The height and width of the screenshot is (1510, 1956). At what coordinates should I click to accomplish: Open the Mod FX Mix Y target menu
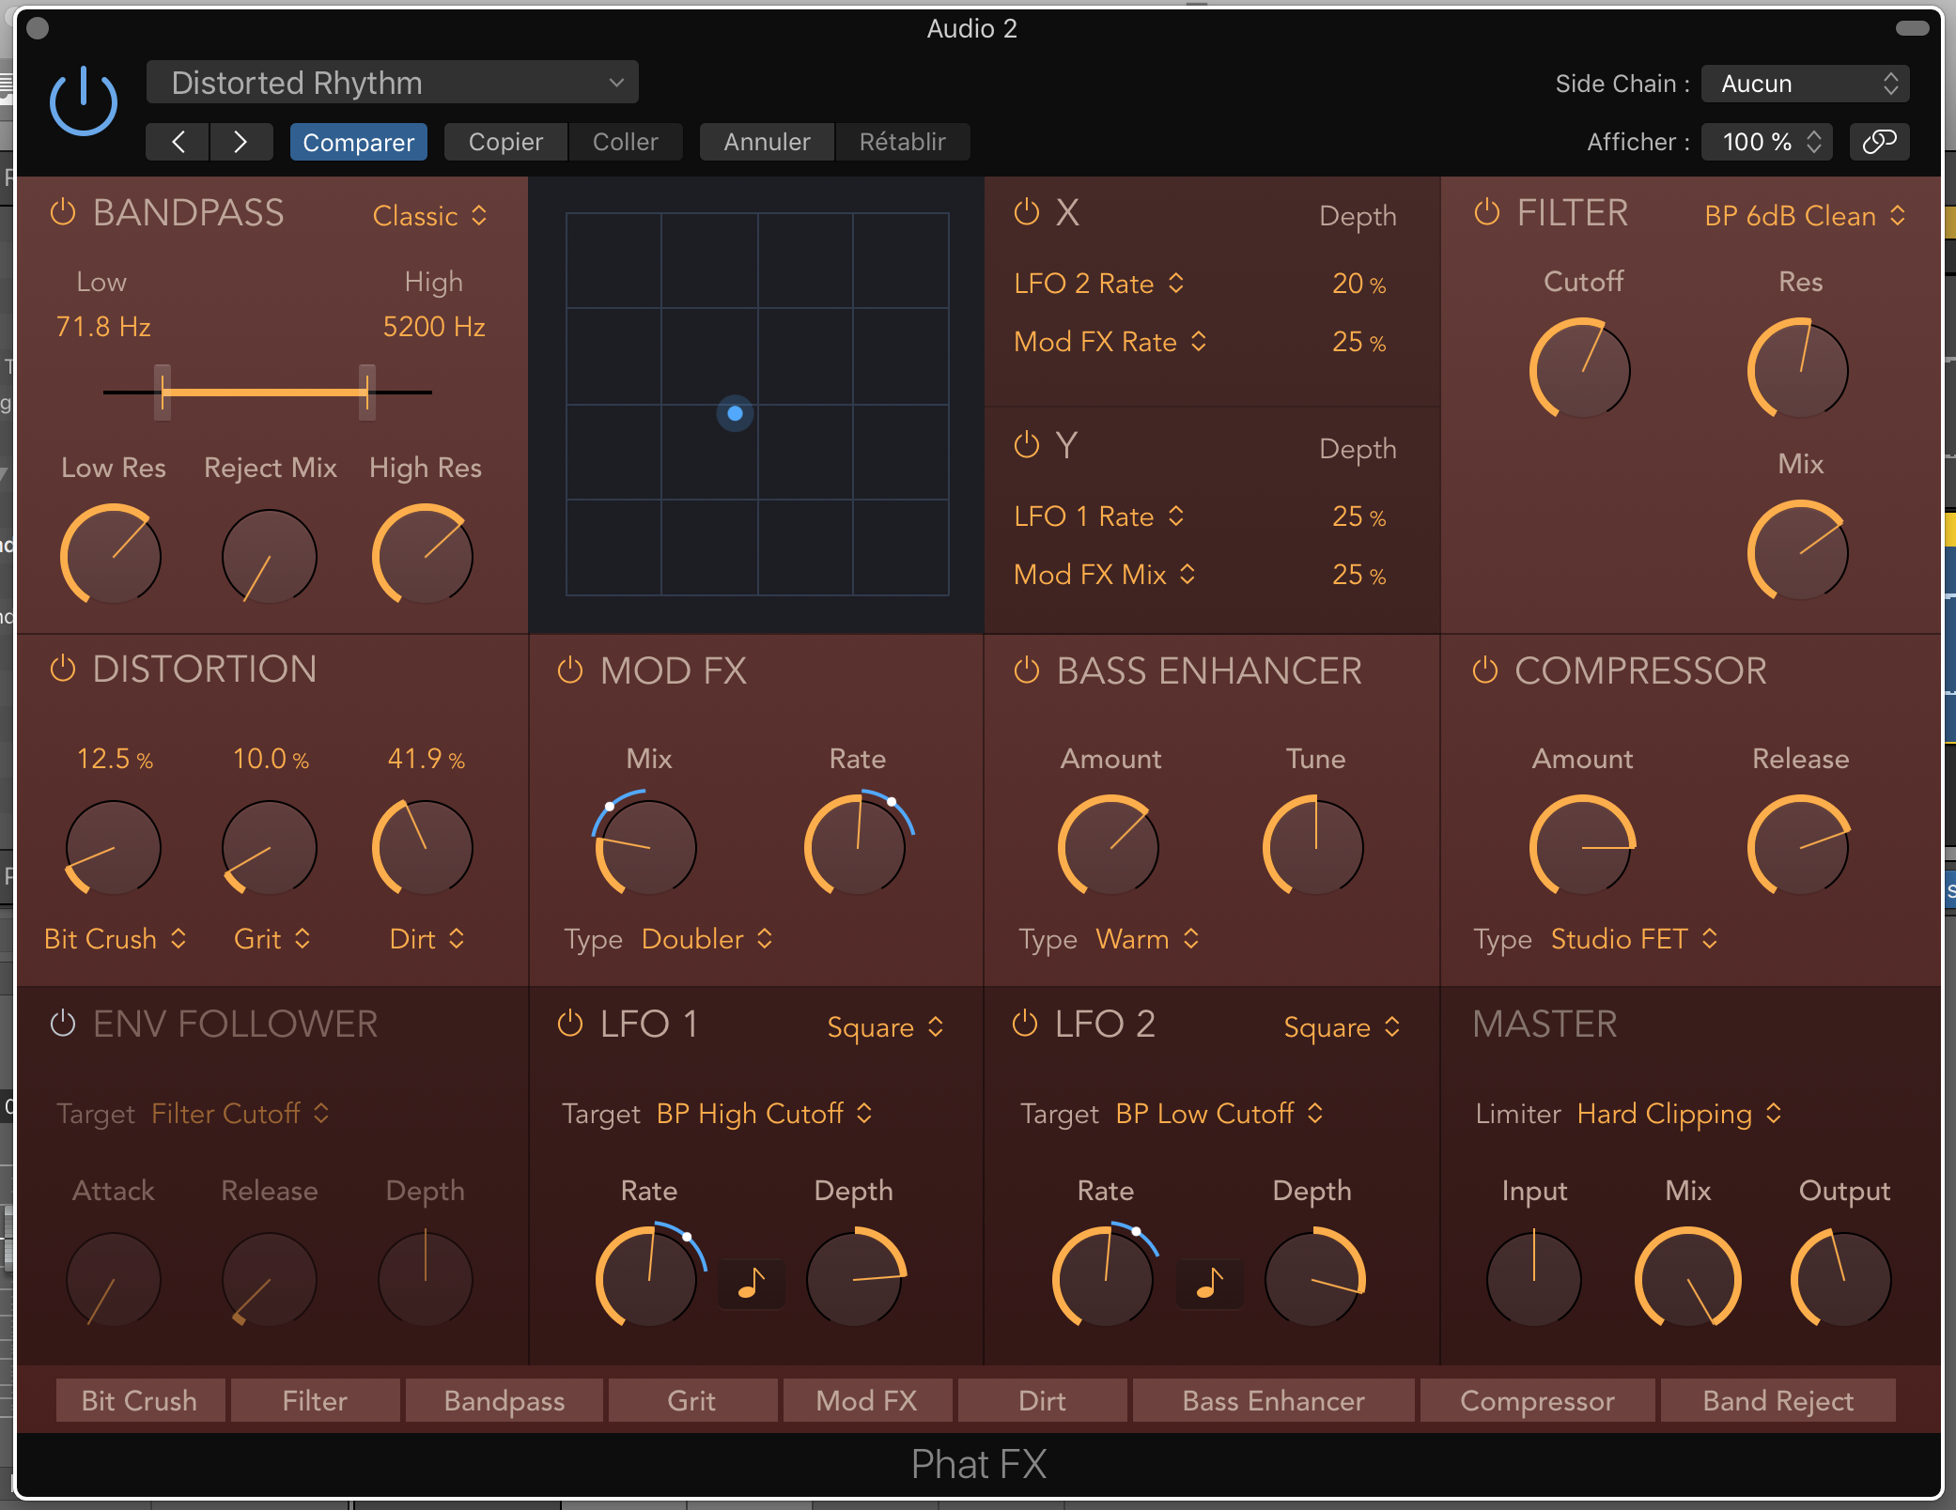click(1105, 575)
